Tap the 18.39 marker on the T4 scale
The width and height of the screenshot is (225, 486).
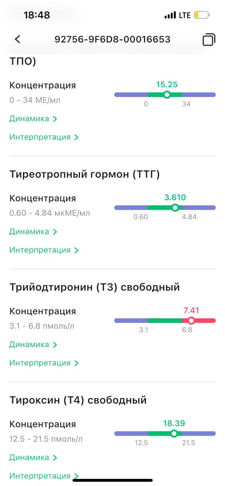(174, 434)
